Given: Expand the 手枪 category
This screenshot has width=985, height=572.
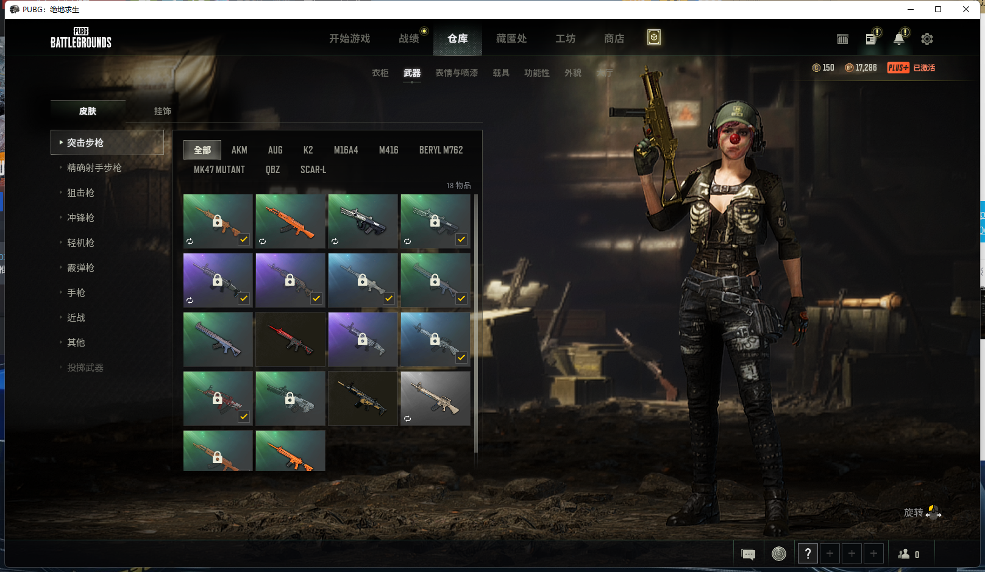Looking at the screenshot, I should [76, 292].
